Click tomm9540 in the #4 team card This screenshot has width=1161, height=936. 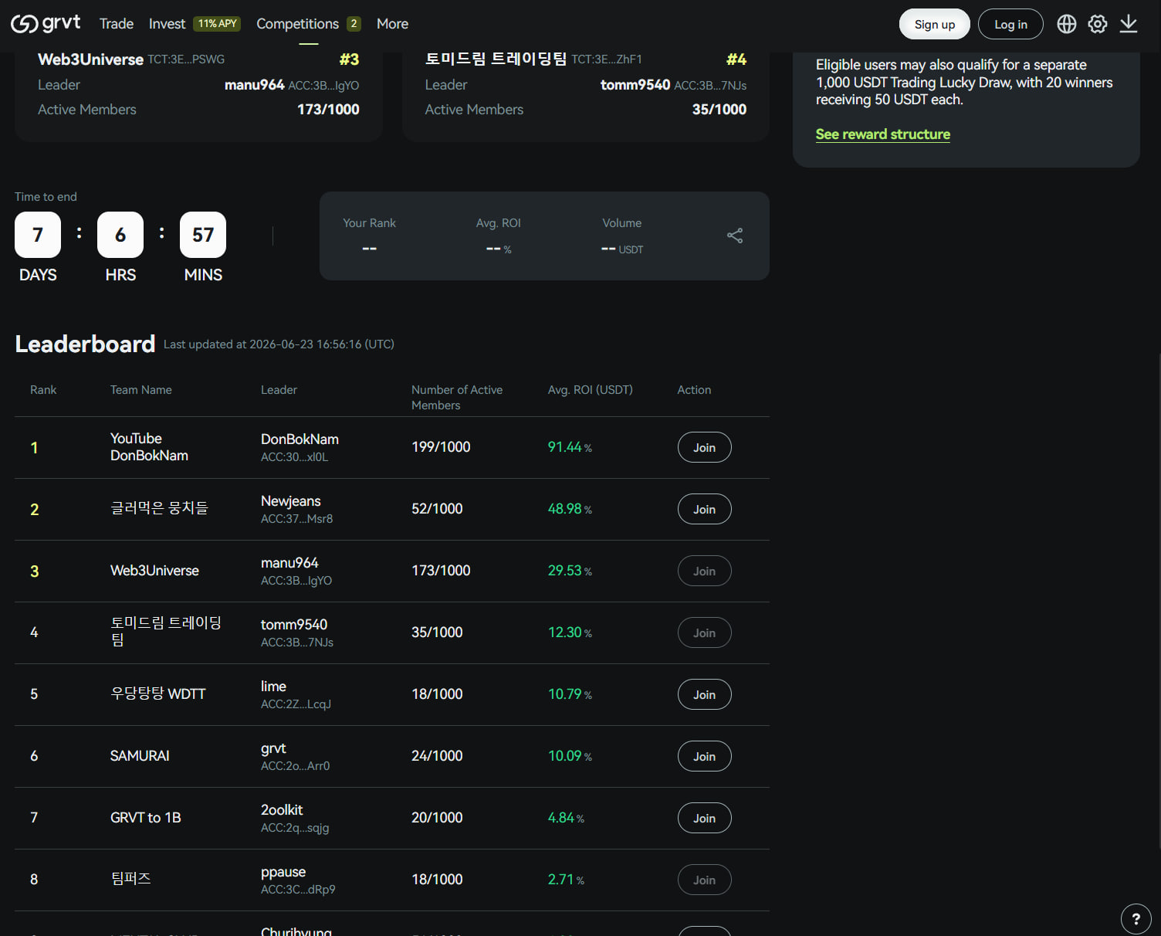point(635,85)
